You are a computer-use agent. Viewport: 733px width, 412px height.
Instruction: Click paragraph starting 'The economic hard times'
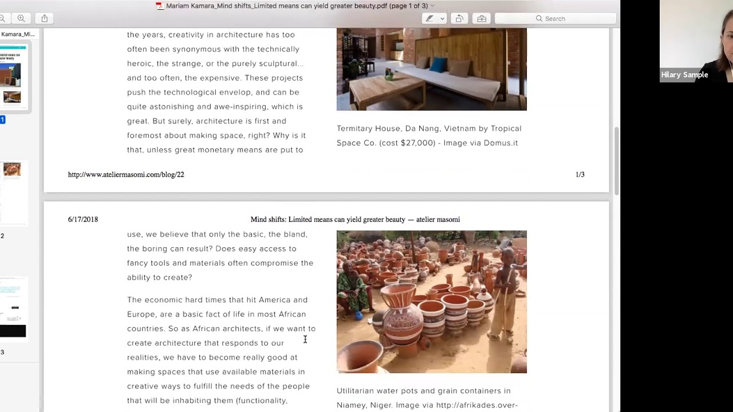(x=221, y=350)
